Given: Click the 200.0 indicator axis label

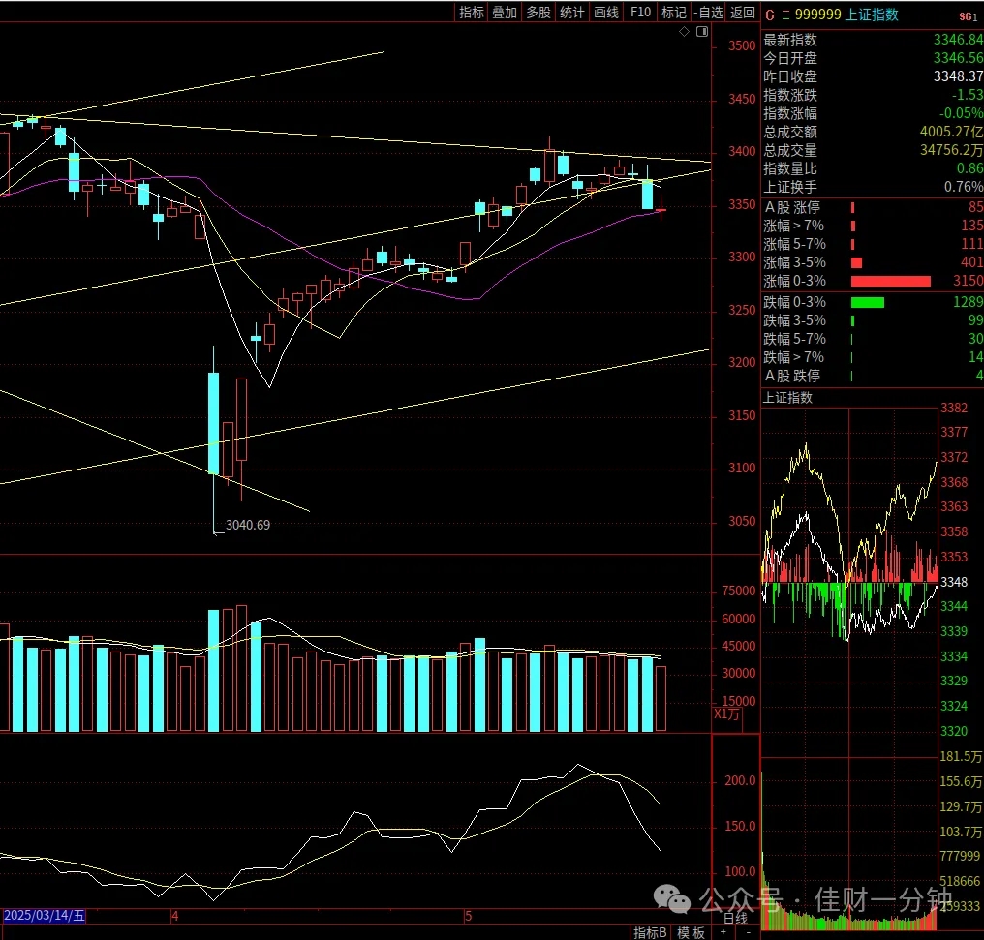Looking at the screenshot, I should point(740,780).
